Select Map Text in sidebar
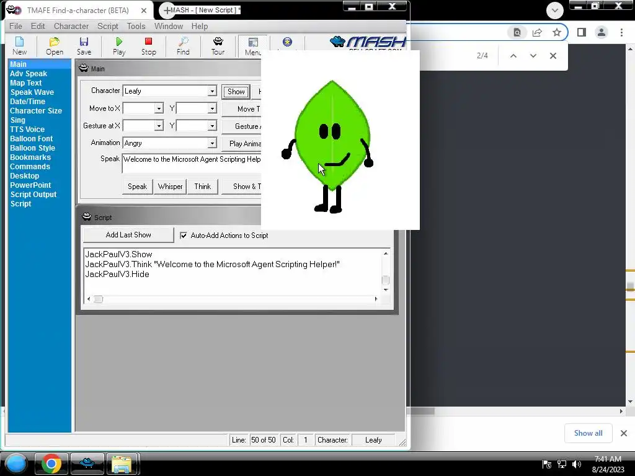The image size is (635, 476). (x=26, y=83)
